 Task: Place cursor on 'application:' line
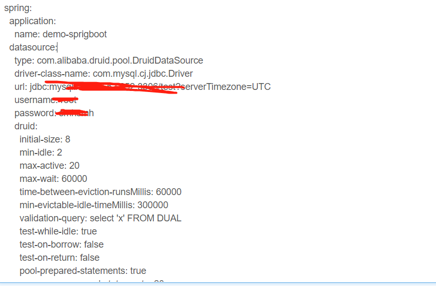click(x=33, y=21)
